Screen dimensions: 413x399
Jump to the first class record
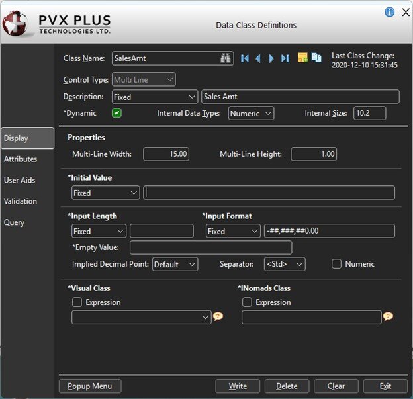pos(245,58)
